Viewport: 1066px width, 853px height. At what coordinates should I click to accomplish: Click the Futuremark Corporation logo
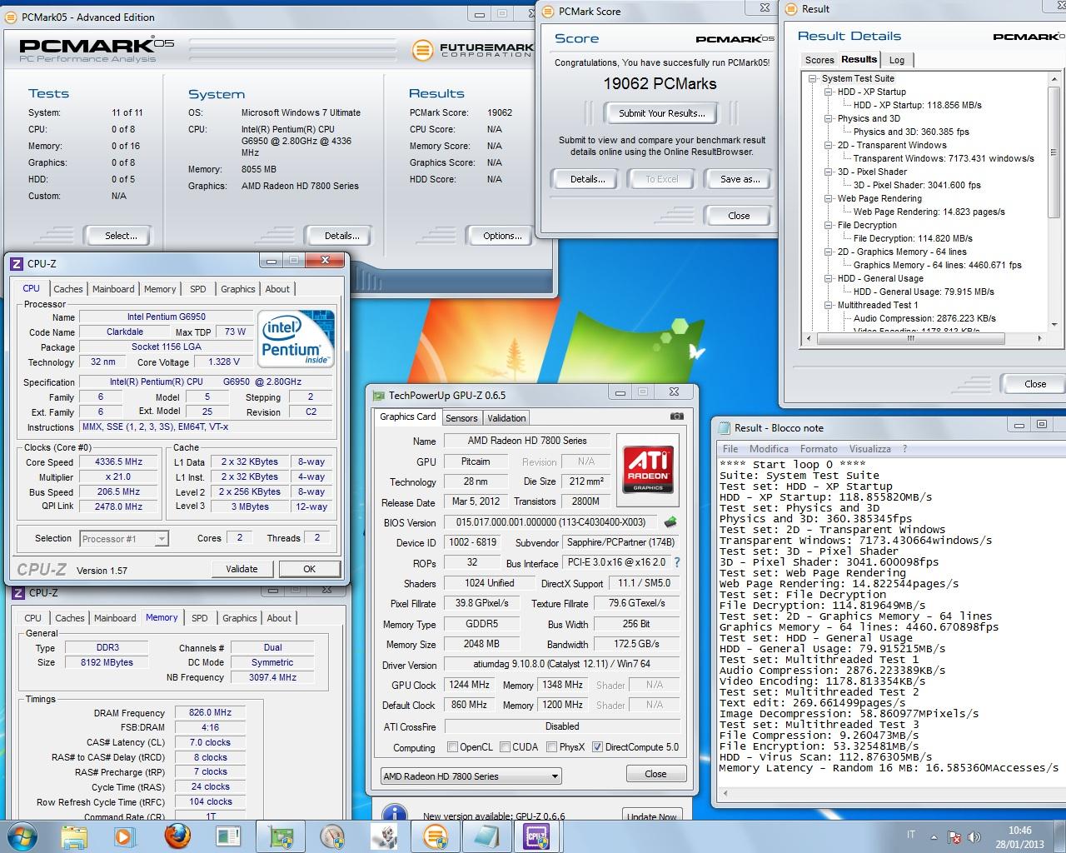coord(471,50)
